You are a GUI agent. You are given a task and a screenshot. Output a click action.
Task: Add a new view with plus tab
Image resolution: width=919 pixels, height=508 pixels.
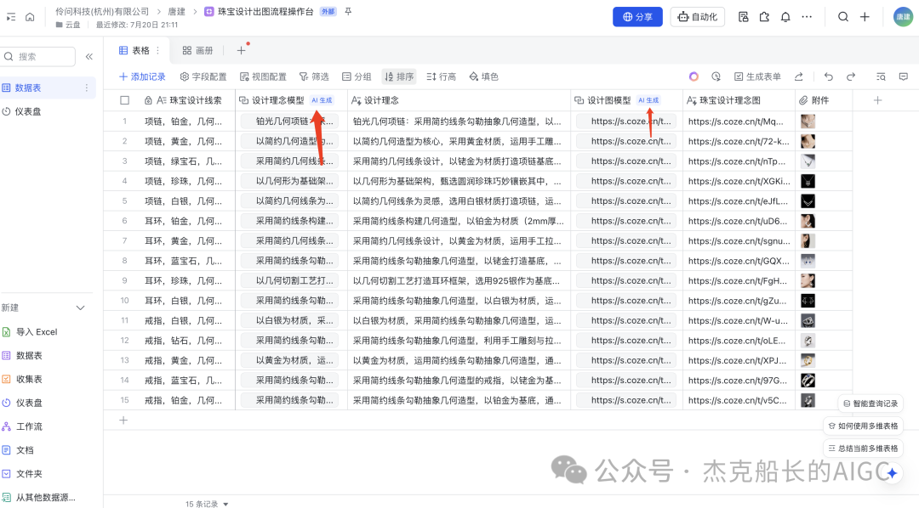pyautogui.click(x=241, y=51)
